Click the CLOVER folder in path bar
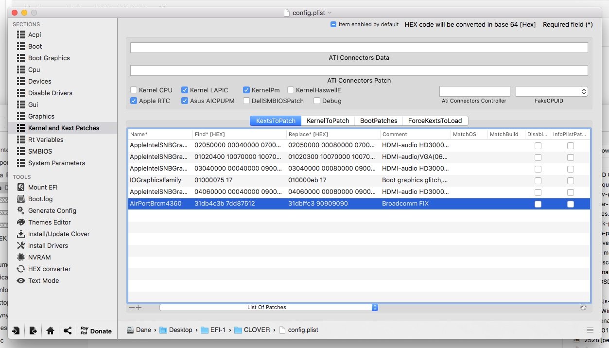 [x=252, y=330]
